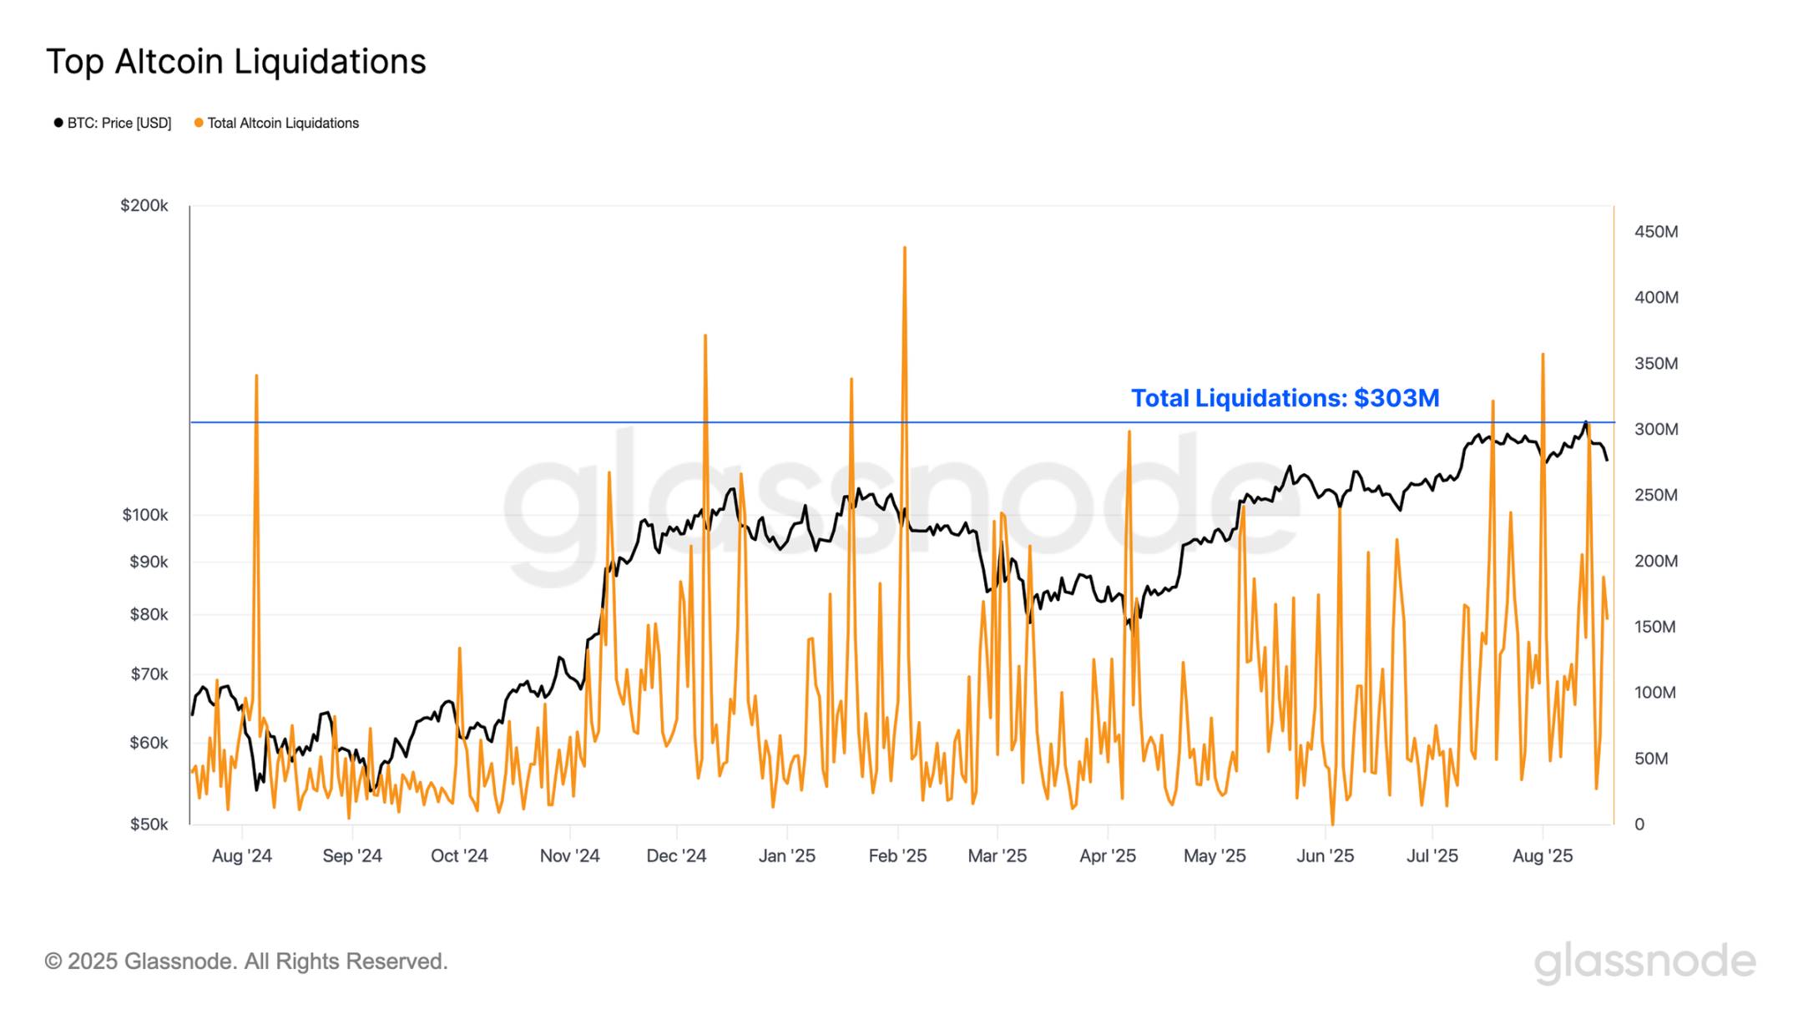
Task: Toggle the Total Altcoin Liquidations legend entry
Action: pos(282,124)
